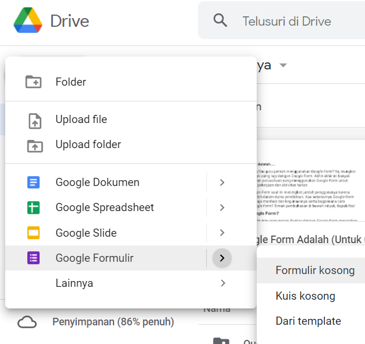
Task: Click the search magnifier icon
Action: point(220,21)
